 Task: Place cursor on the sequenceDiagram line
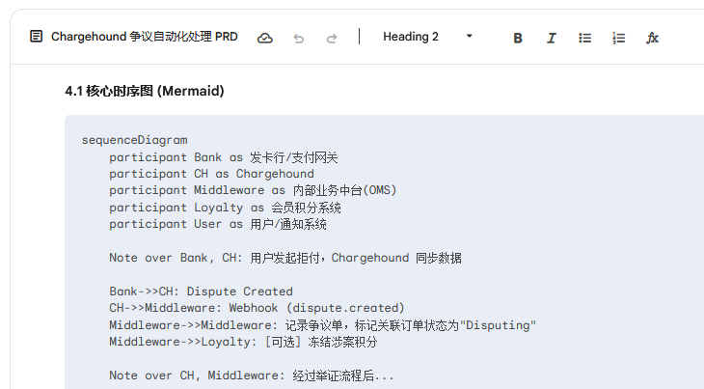[x=134, y=140]
